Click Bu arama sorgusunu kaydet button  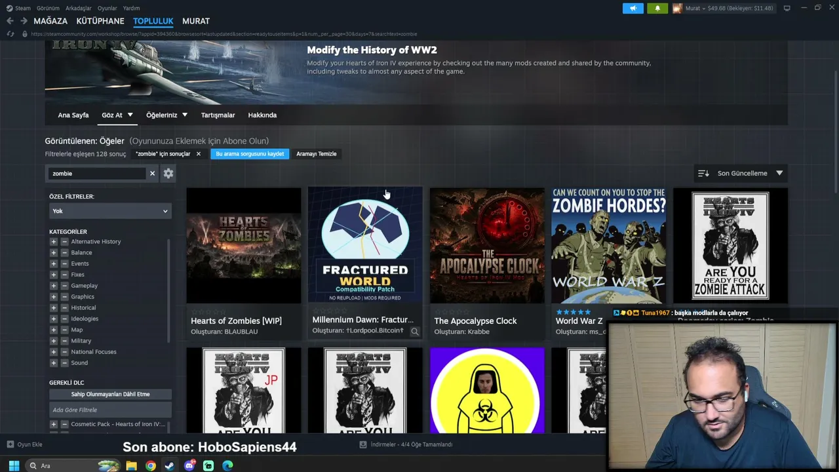250,154
